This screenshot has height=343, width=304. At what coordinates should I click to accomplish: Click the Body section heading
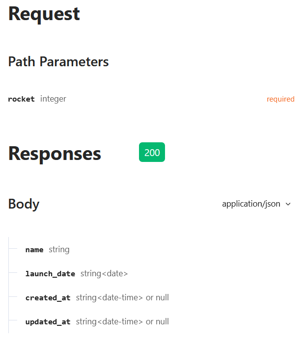tap(24, 204)
